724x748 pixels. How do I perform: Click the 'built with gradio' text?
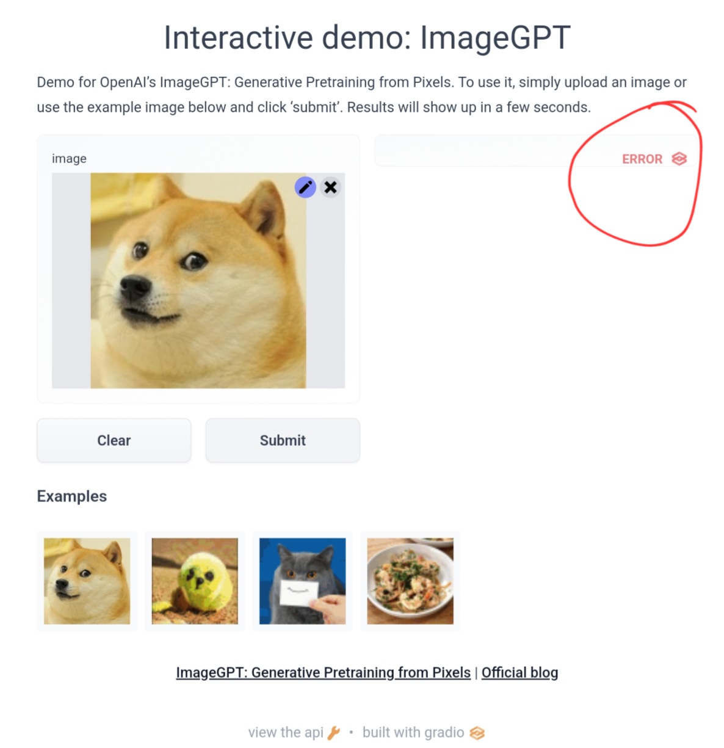[x=413, y=733]
